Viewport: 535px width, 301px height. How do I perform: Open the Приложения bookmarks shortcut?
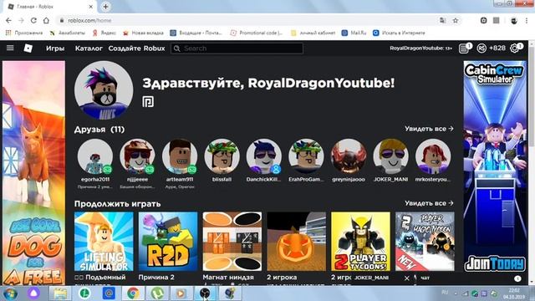pyautogui.click(x=24, y=33)
